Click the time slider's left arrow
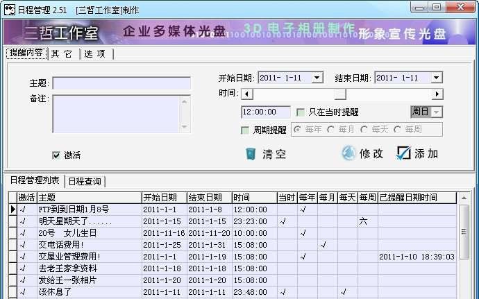 pos(247,94)
